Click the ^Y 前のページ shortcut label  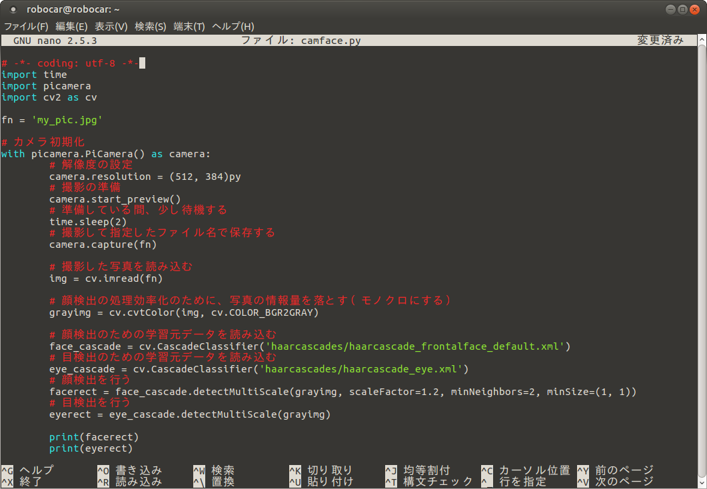pos(615,470)
